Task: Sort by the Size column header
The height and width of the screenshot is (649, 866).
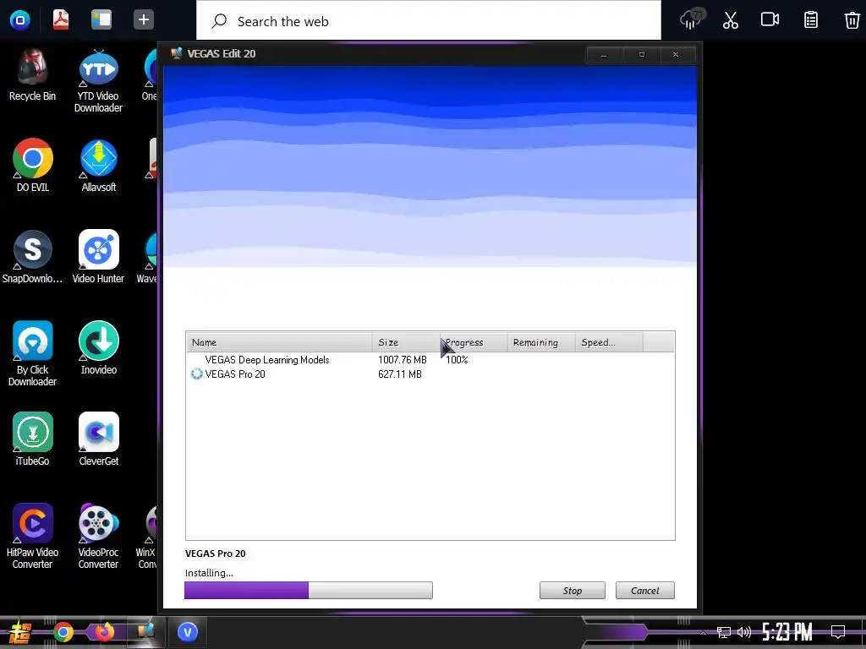Action: (406, 342)
